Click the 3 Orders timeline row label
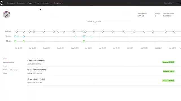181x101 pixels. [9, 41]
